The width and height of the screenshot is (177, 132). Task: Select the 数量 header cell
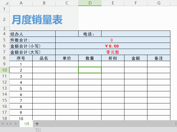[x=90, y=58]
